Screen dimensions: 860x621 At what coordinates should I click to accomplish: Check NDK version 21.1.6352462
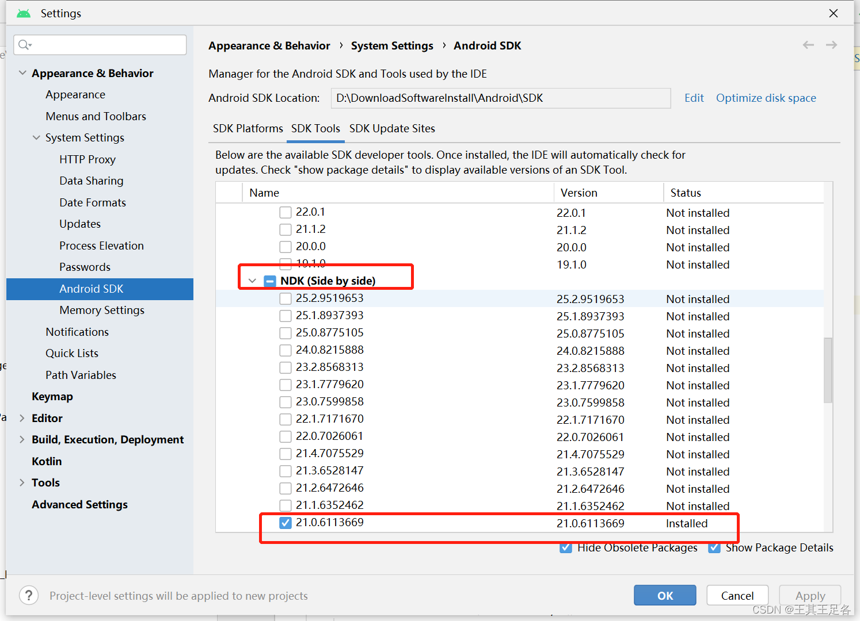click(286, 505)
